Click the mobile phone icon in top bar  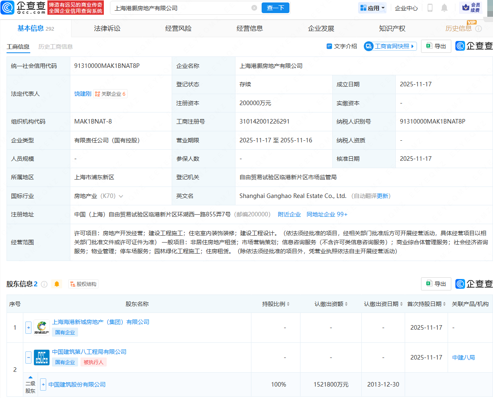[431, 7]
